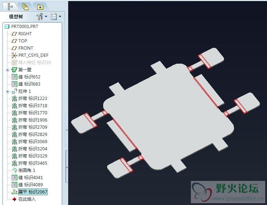Expand the 第一壁 feature node
This screenshot has height=205, width=267.
coord(7,70)
